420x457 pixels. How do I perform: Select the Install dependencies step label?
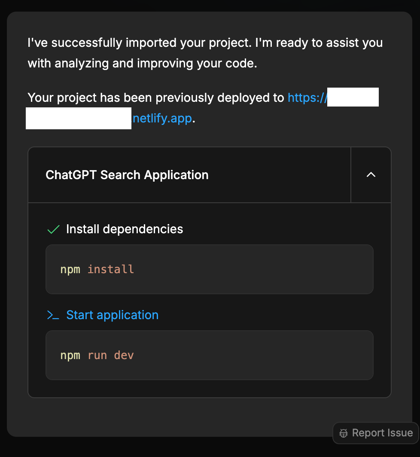pos(125,229)
